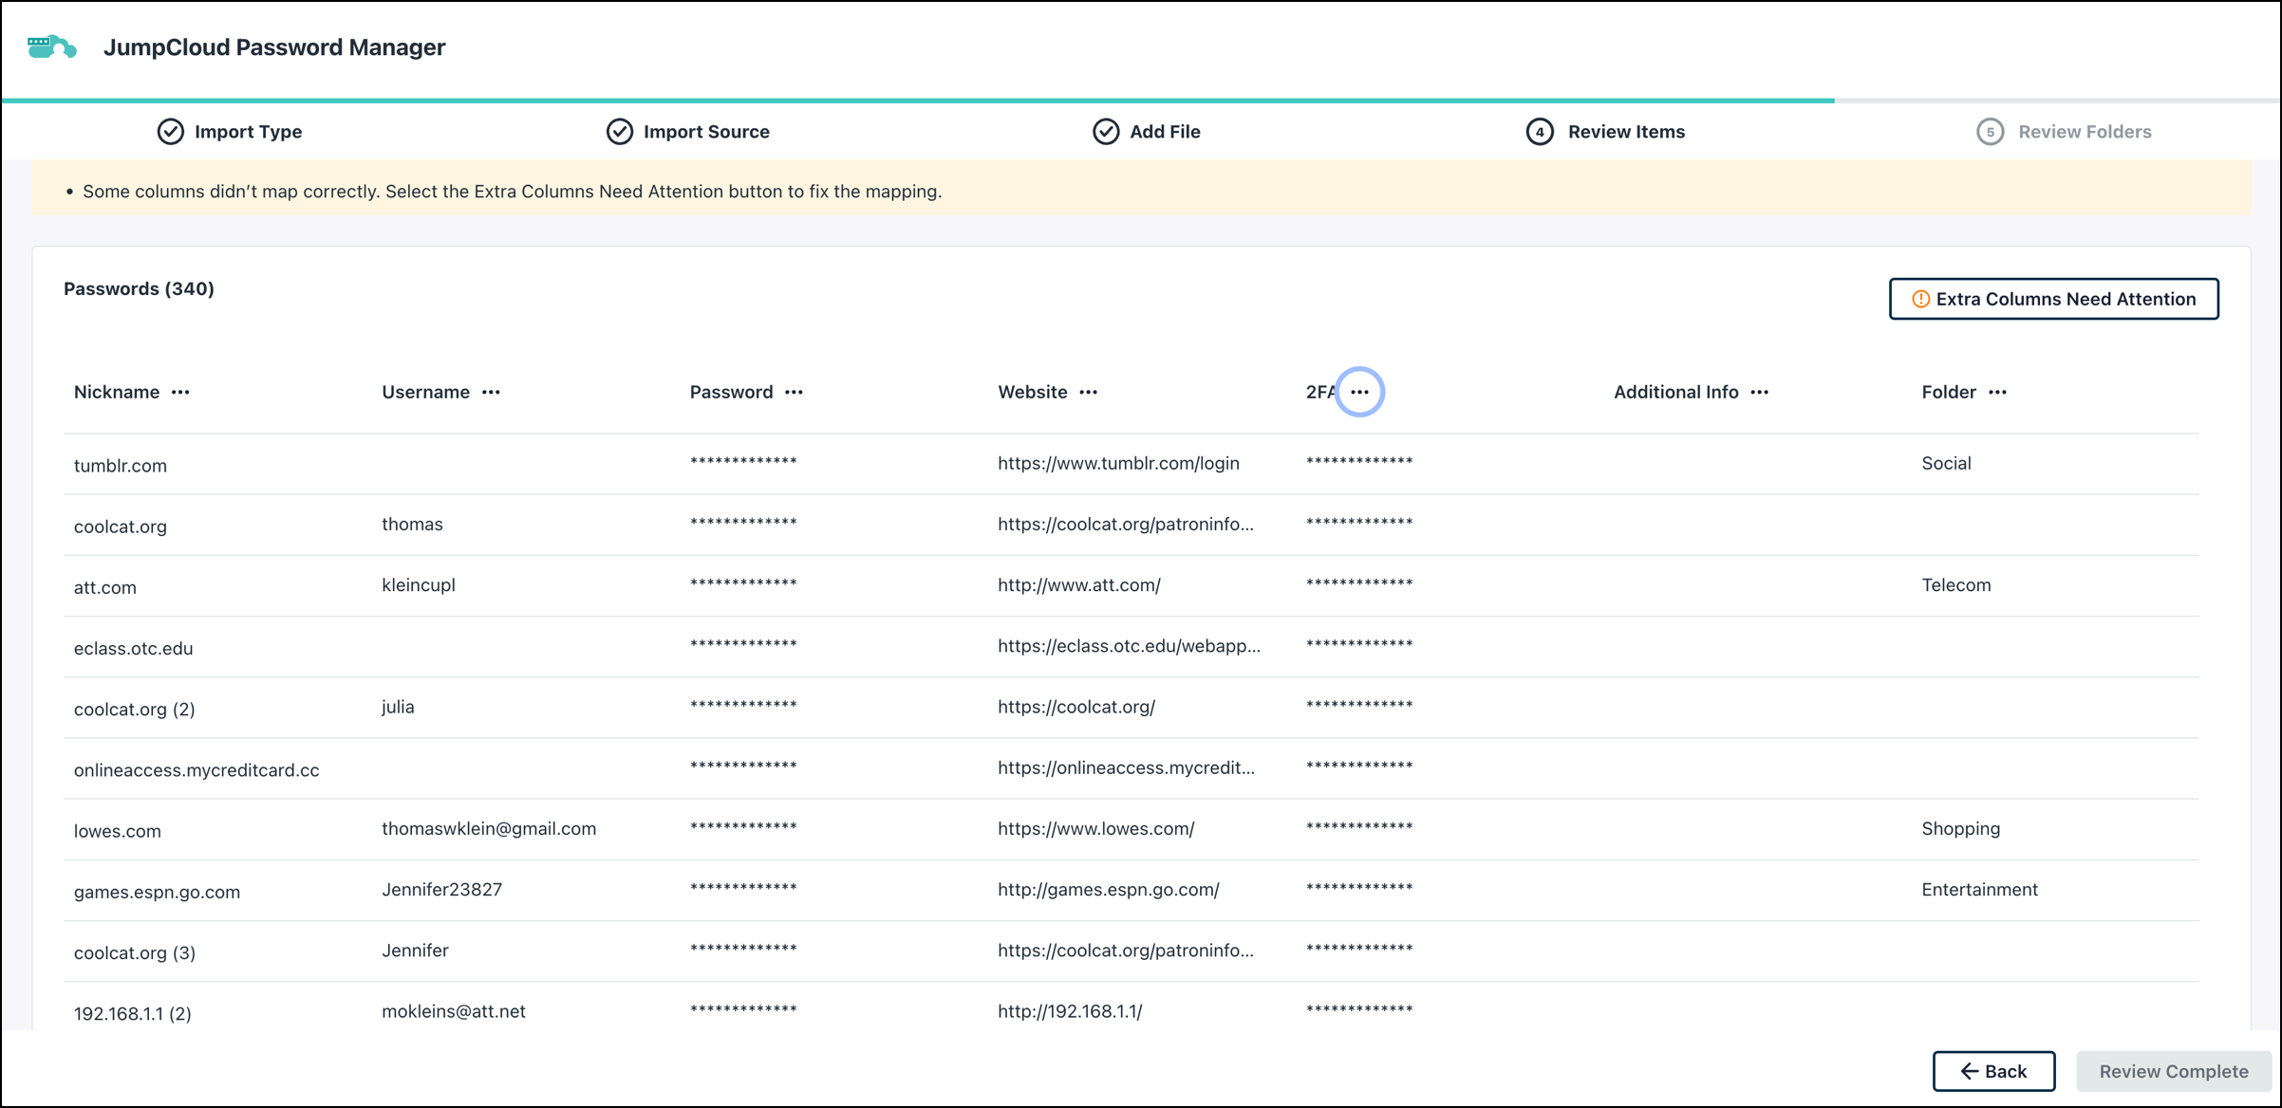Open the Folder column options menu
Image resolution: width=2282 pixels, height=1108 pixels.
[x=1998, y=392]
